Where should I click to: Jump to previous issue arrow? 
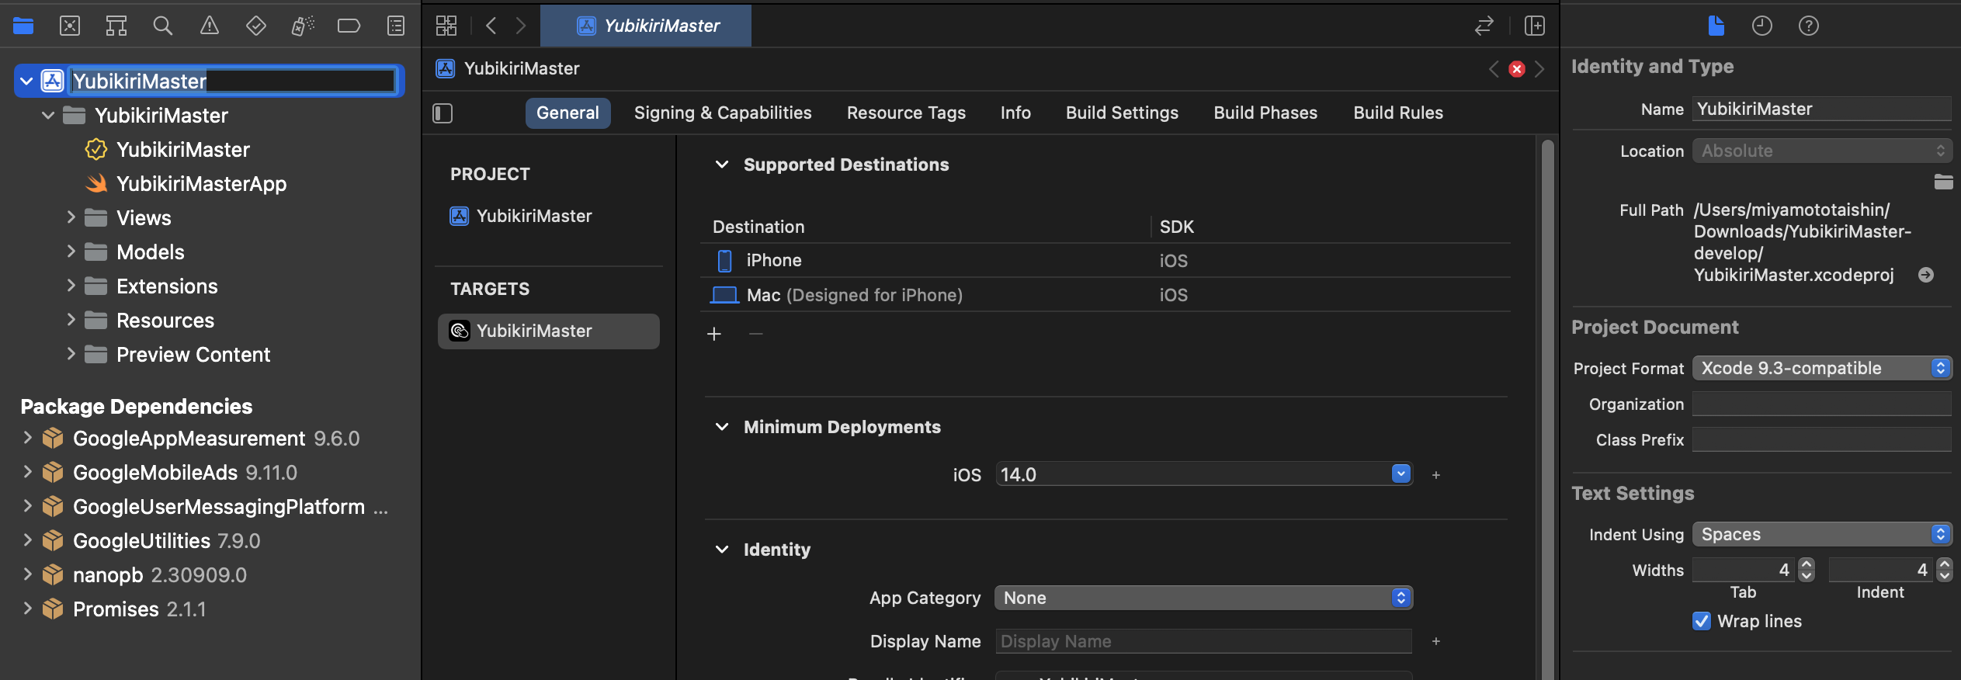1494,69
